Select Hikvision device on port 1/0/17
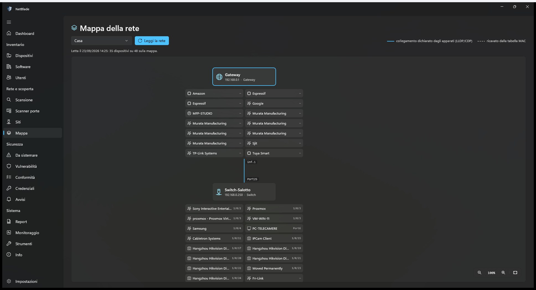Screen dimensions: 536x290 click(214, 248)
